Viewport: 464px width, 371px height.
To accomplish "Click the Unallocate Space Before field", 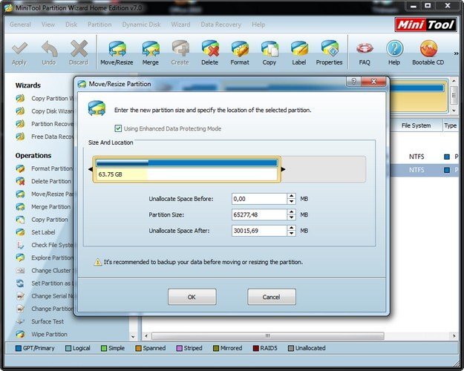I will 259,199.
